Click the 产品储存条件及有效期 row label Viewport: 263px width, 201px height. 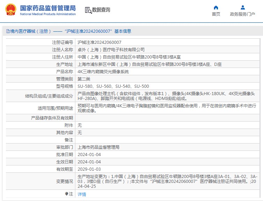52,118
